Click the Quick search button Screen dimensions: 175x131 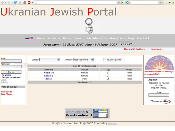point(114,60)
